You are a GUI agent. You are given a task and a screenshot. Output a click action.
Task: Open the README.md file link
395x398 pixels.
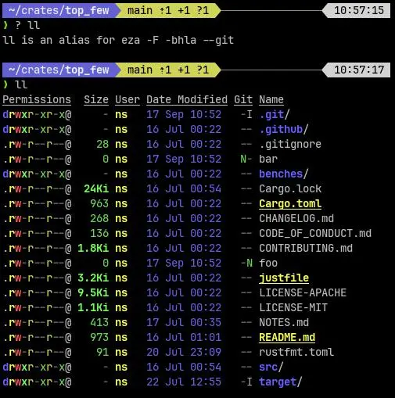[x=287, y=338]
